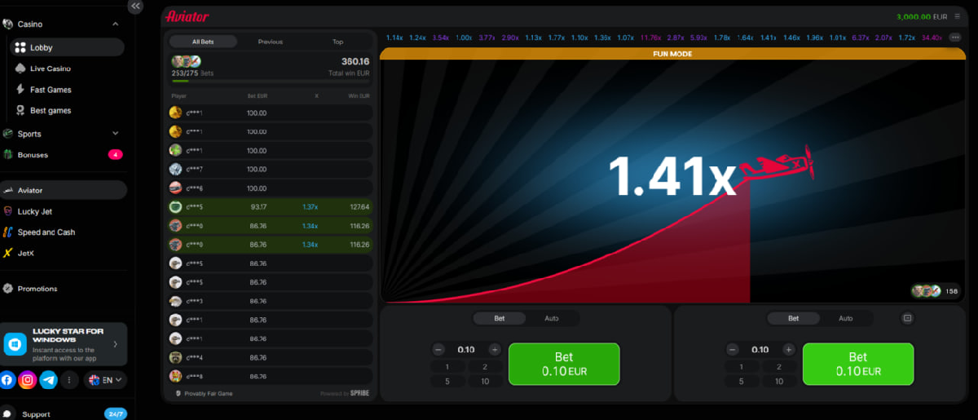Click the Speed and Cash icon
The width and height of the screenshot is (978, 420).
tap(8, 232)
